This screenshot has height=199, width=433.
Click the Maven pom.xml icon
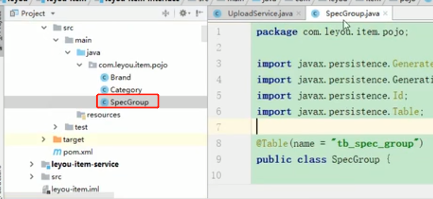pyautogui.click(x=57, y=152)
